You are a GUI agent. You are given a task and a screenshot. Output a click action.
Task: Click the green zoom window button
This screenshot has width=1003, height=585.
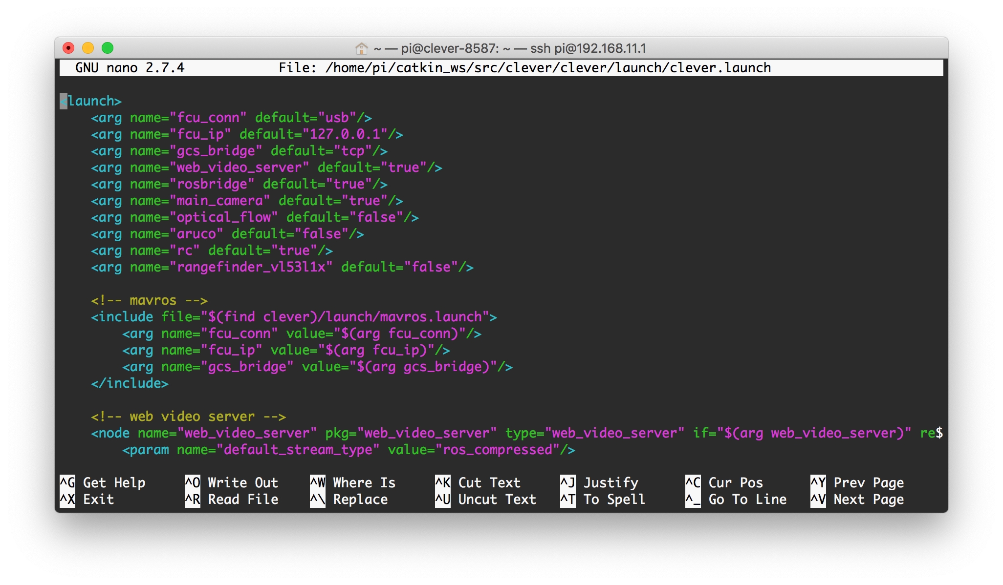point(108,48)
